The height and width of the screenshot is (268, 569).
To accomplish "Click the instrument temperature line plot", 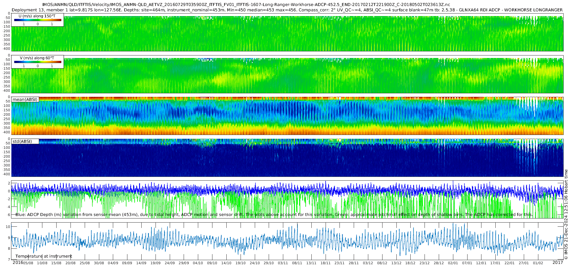I will coord(287,241).
